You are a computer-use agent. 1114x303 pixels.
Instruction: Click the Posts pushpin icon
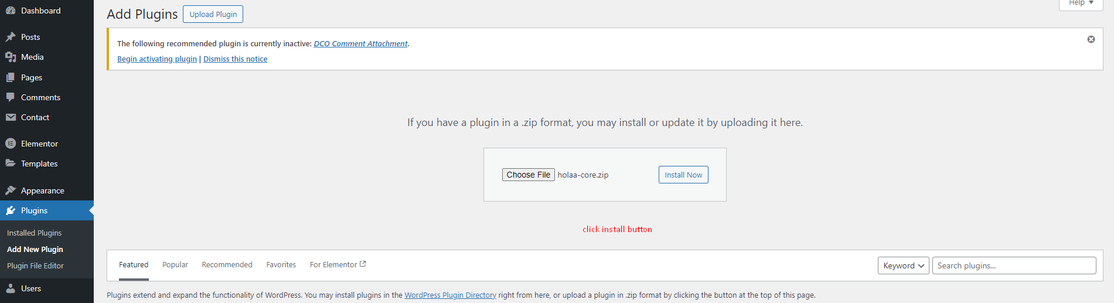coord(11,37)
